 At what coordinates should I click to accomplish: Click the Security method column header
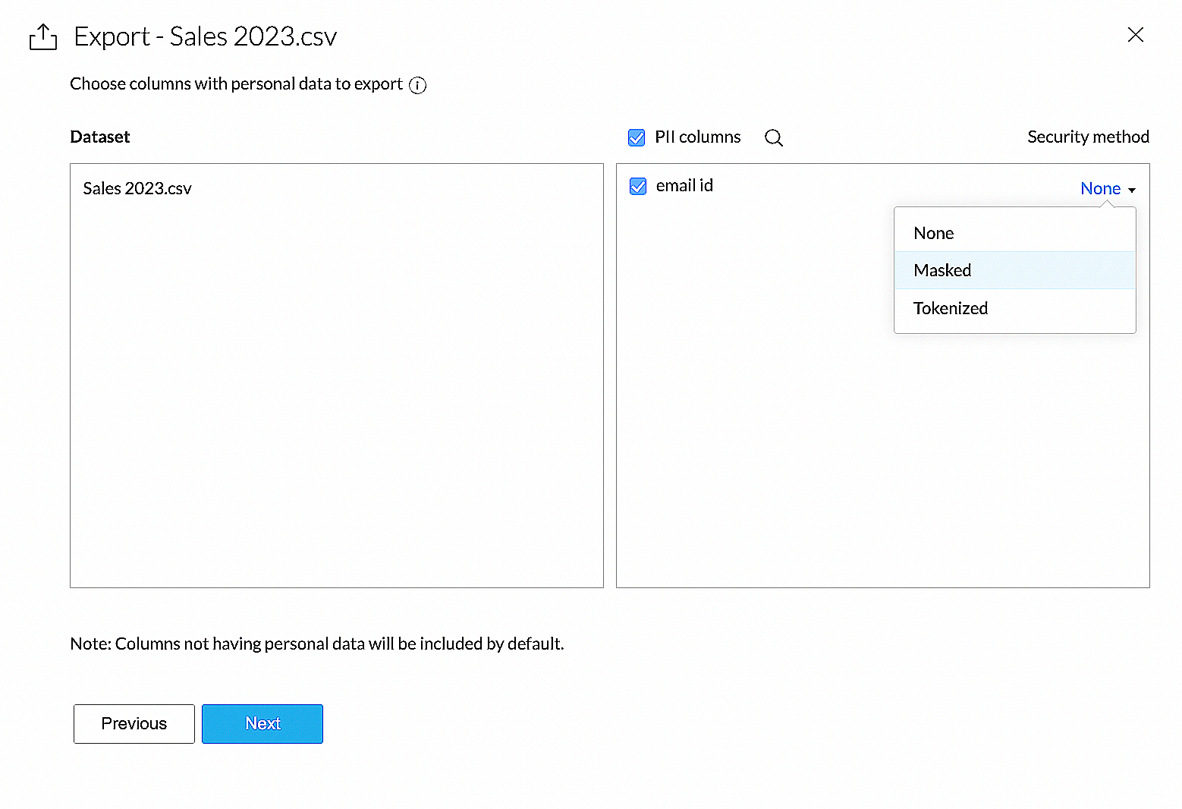[x=1088, y=137]
